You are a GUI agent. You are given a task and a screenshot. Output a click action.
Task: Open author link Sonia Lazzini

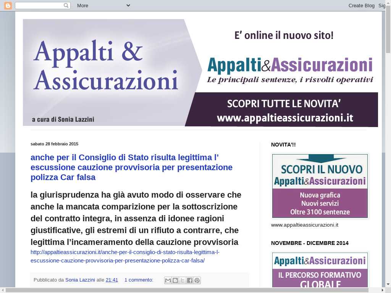80,280
